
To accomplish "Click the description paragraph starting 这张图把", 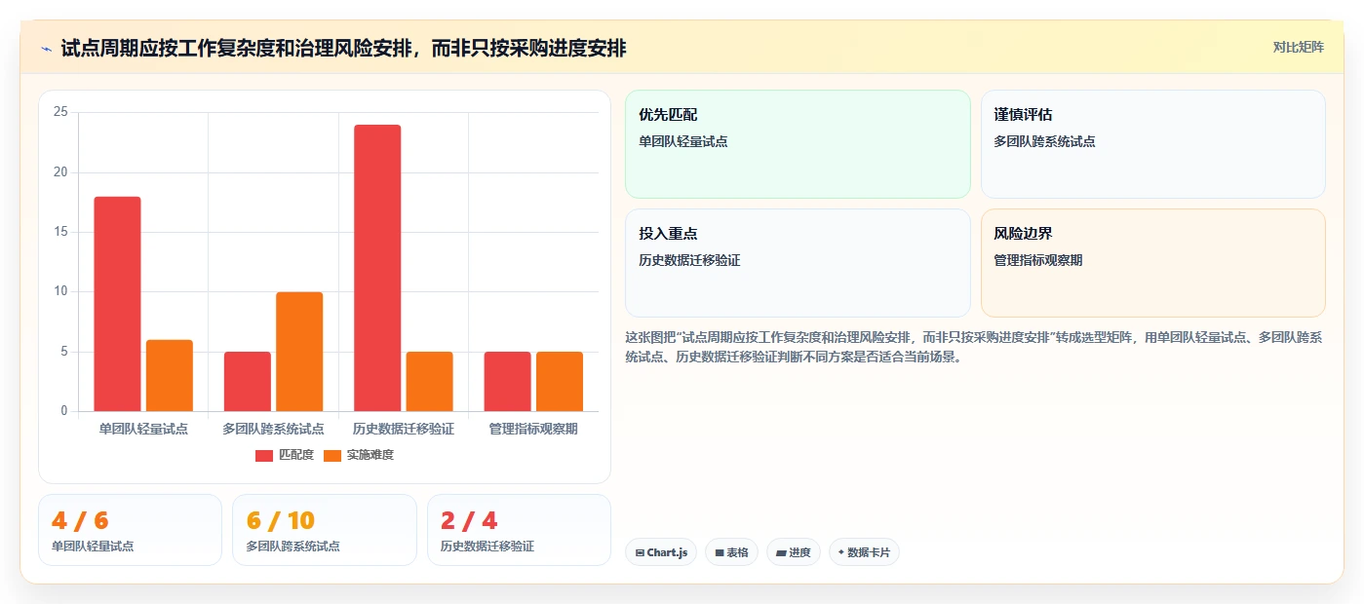I will click(974, 347).
